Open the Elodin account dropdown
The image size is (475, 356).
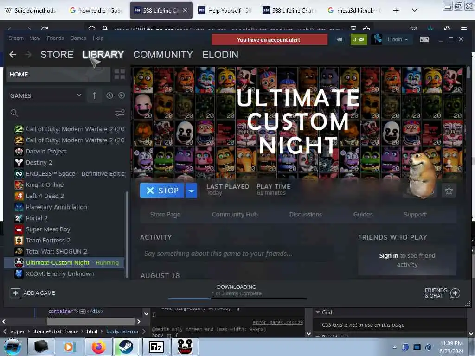398,39
